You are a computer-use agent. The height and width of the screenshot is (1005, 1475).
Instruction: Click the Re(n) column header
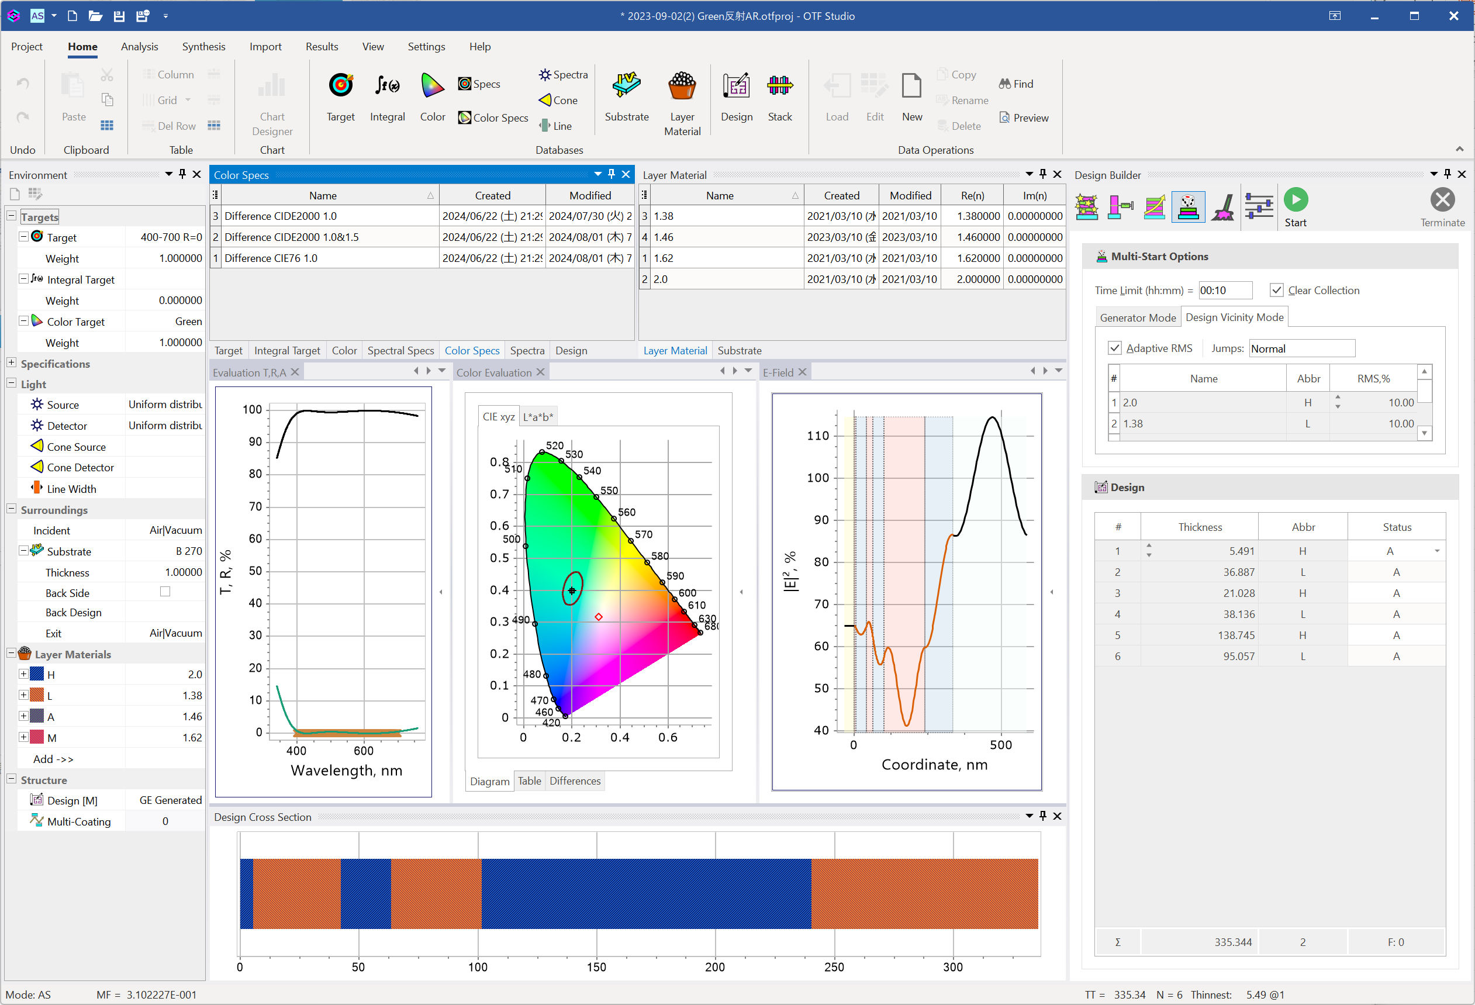tap(972, 195)
